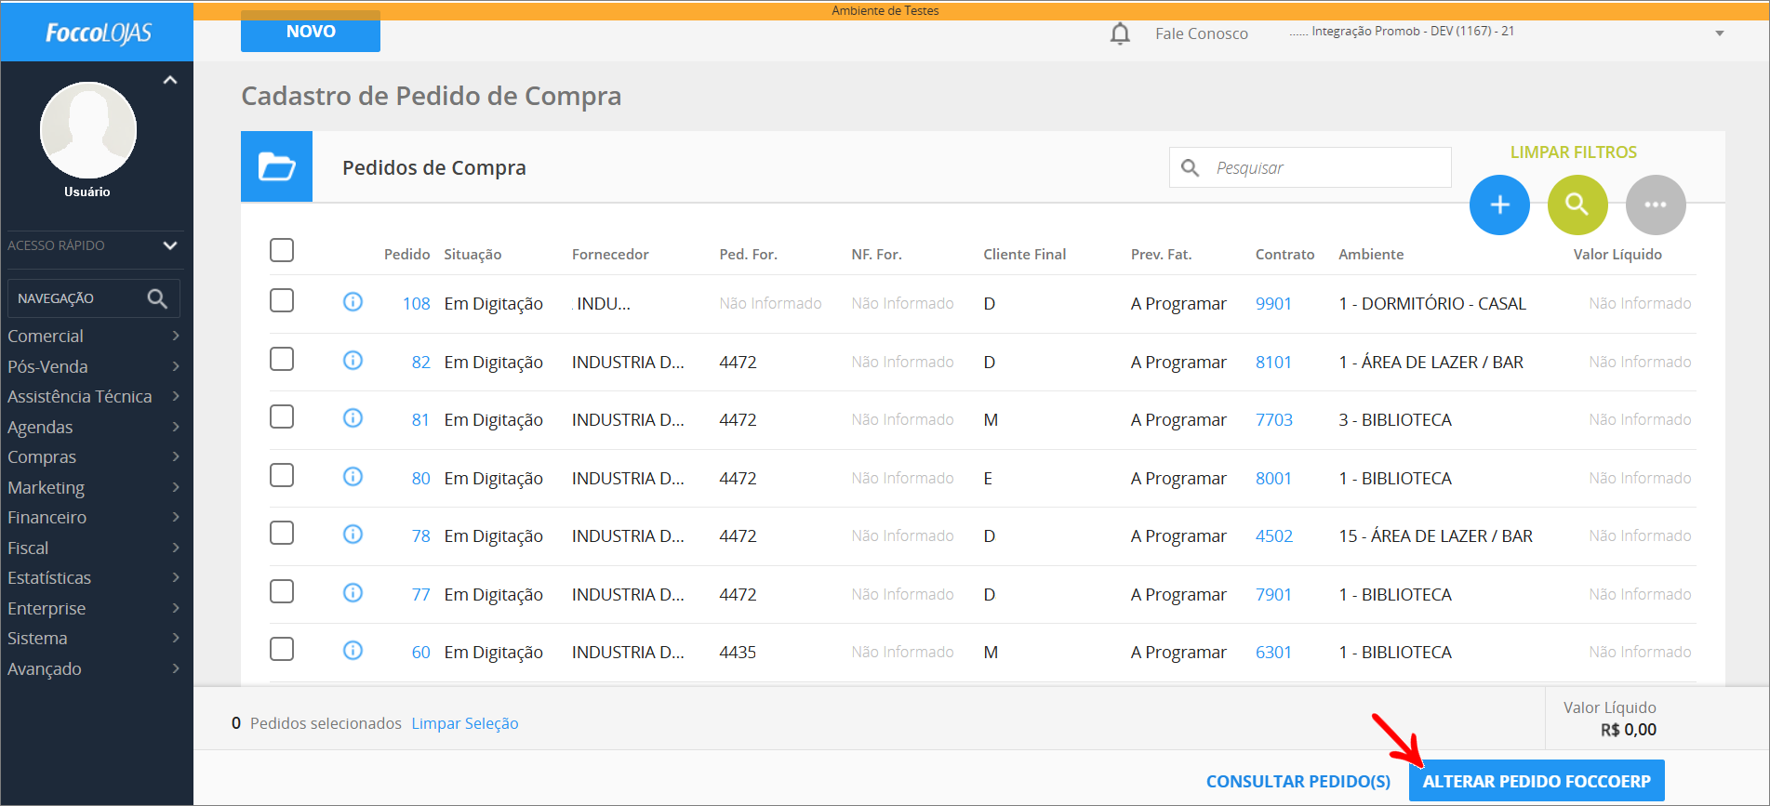Image resolution: width=1770 pixels, height=806 pixels.
Task: Click the NOVO button
Action: [311, 32]
